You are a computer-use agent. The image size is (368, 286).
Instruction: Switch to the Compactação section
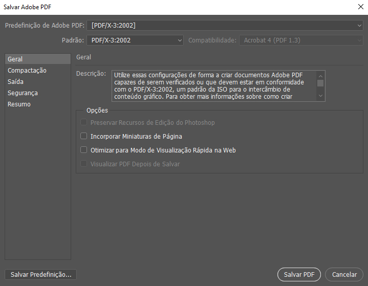27,71
